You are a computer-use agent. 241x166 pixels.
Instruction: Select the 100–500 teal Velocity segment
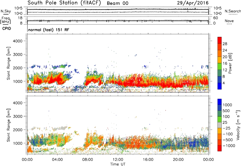coord(220,114)
